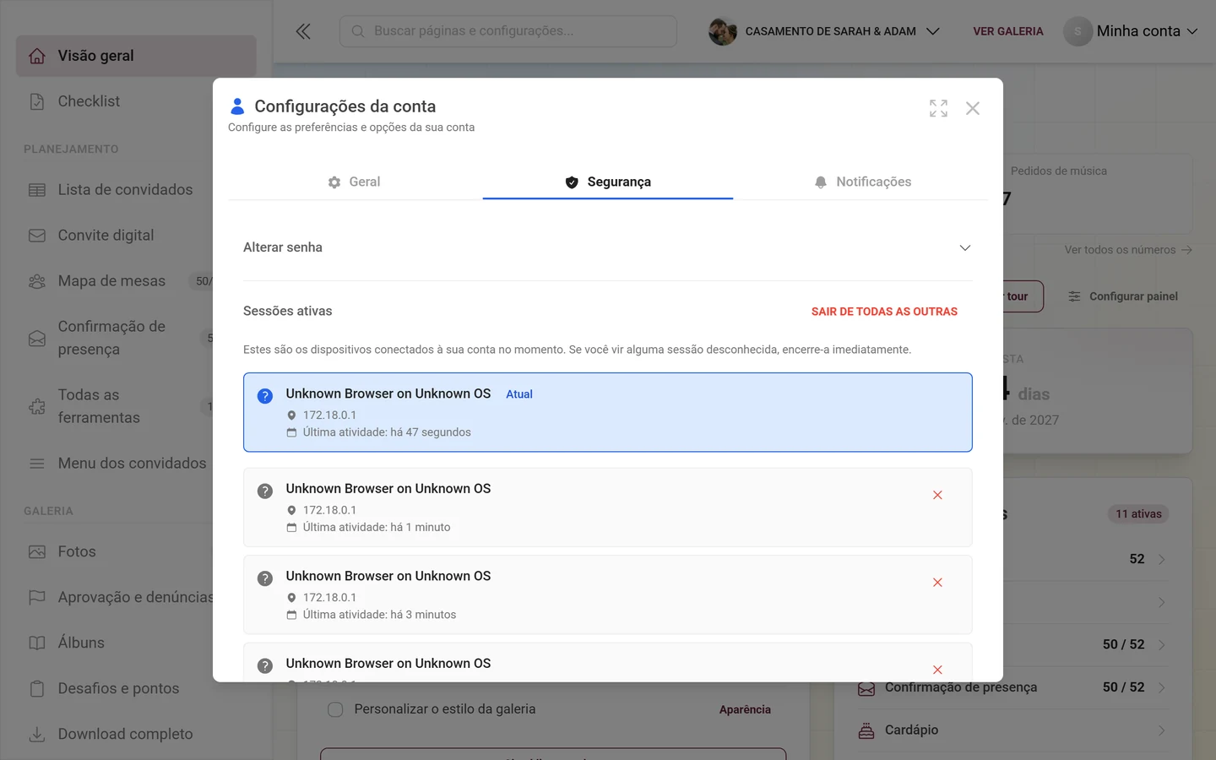The image size is (1216, 760).
Task: Click the Mapa de mesas people icon
Action: (37, 281)
